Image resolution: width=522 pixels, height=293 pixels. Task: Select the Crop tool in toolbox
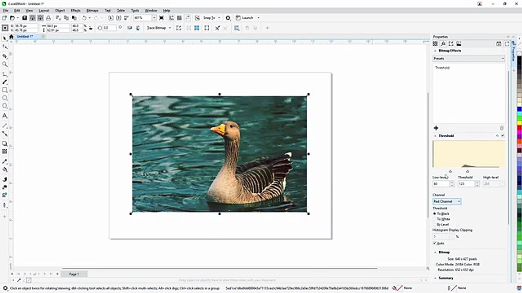tap(5, 55)
